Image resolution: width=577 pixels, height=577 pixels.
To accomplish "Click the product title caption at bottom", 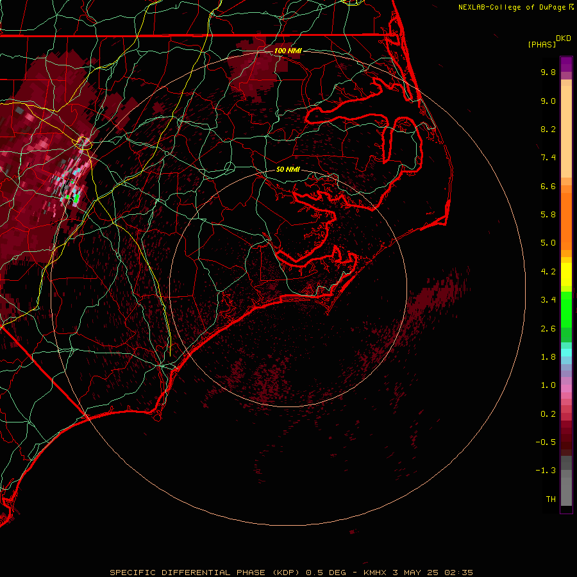I will click(291, 573).
